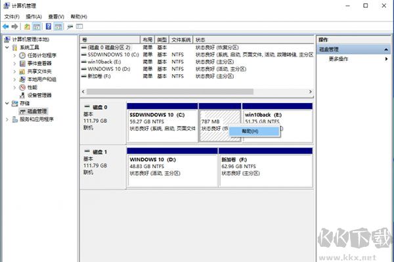Click the Back arrow toolbar icon
This screenshot has width=394, height=262.
(x=5, y=26)
